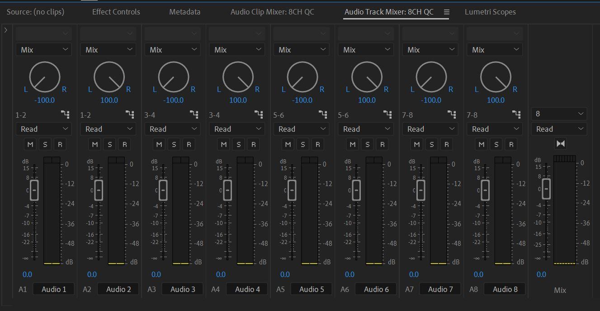Image resolution: width=600 pixels, height=311 pixels.
Task: Open Audio 3 output assignment icon
Action: pyautogui.click(x=194, y=115)
